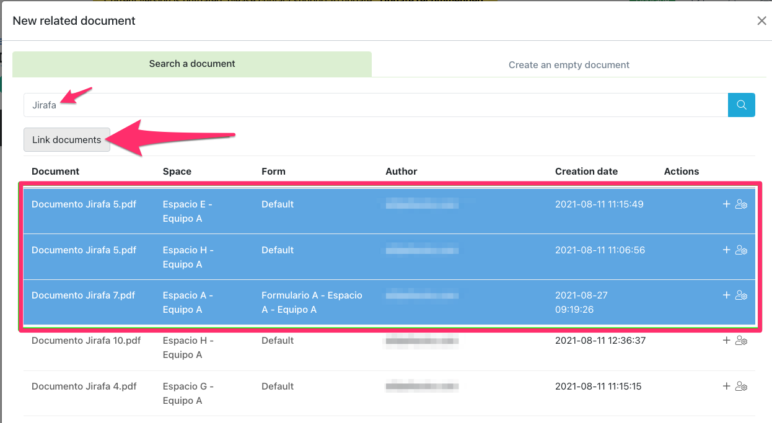Click the magnifier search button
The height and width of the screenshot is (423, 772).
pos(741,105)
